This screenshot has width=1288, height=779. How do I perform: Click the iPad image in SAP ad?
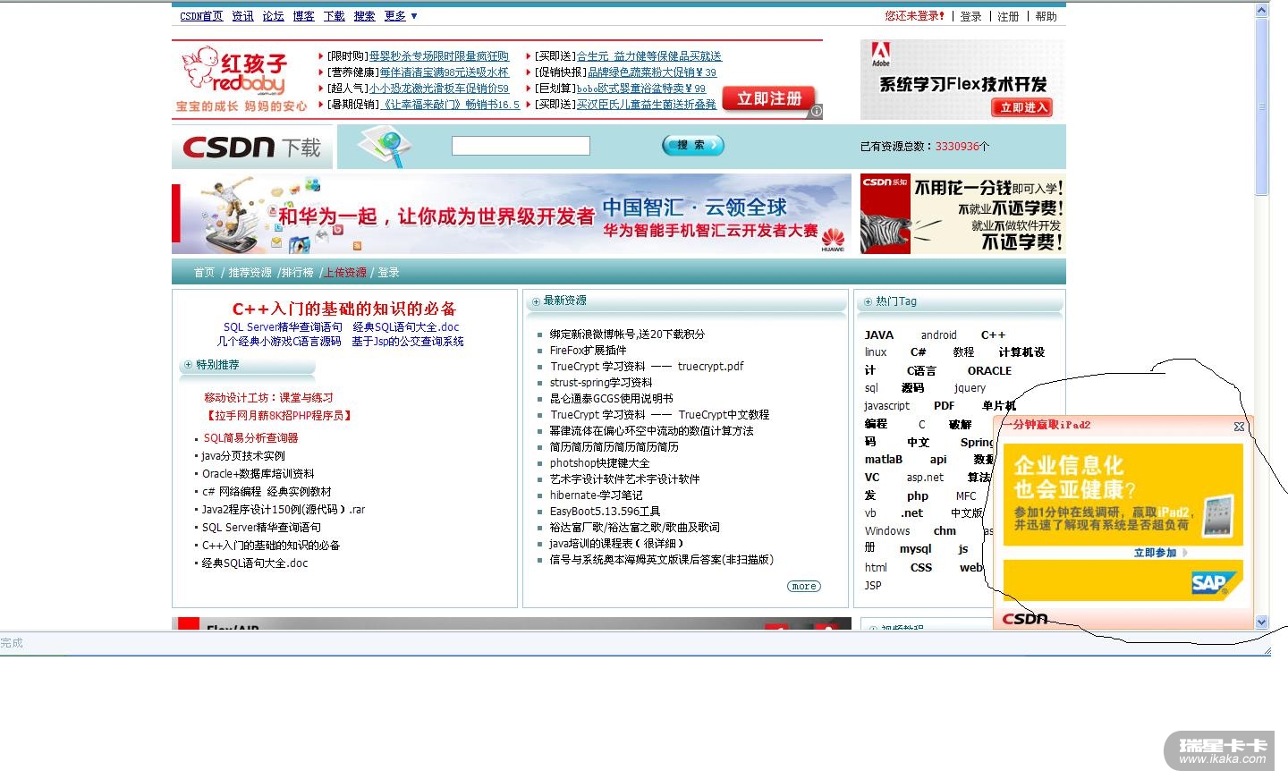pyautogui.click(x=1217, y=516)
